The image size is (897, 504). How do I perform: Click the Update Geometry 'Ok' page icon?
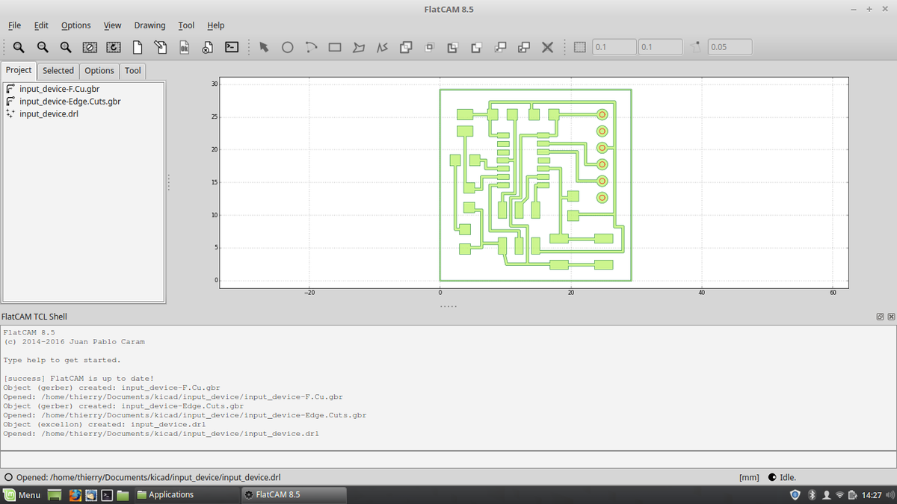pos(184,47)
